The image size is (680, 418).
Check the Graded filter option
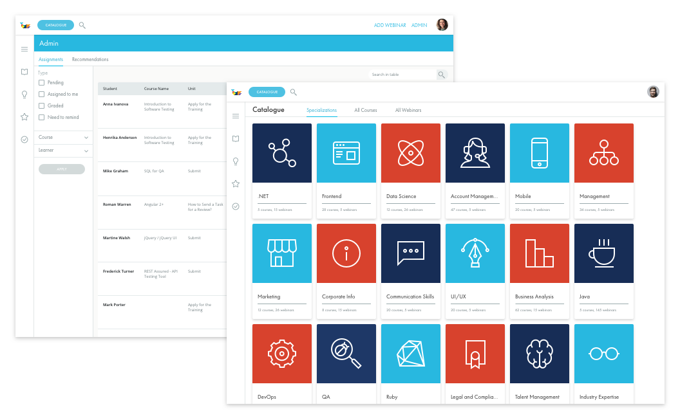point(41,105)
